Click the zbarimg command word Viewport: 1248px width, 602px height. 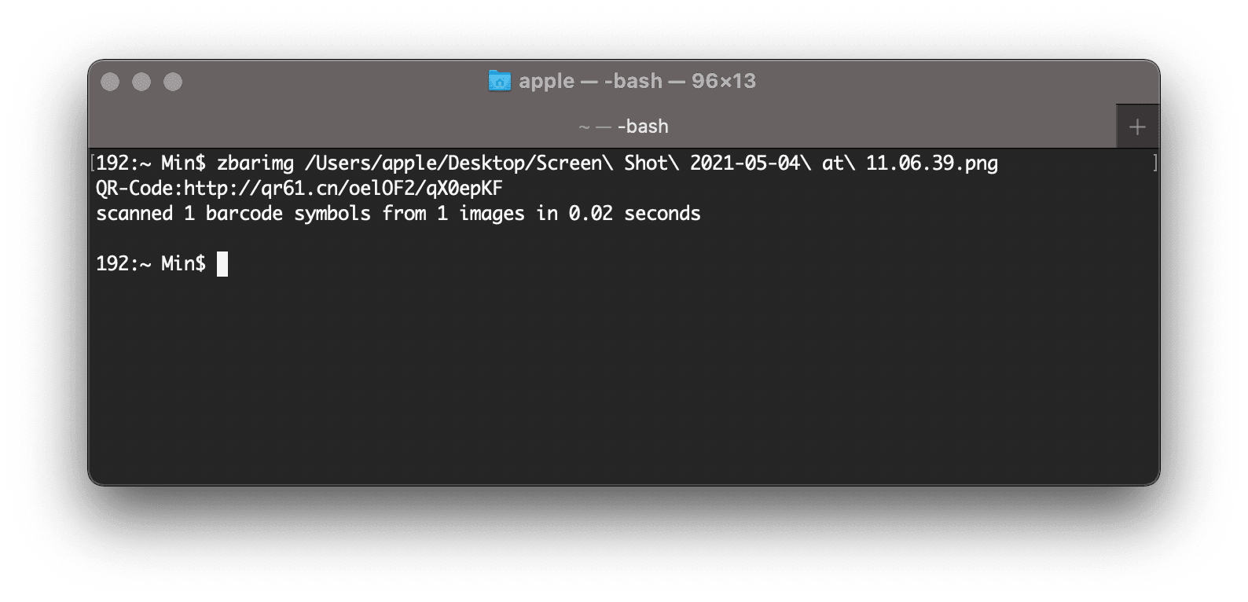pos(255,163)
